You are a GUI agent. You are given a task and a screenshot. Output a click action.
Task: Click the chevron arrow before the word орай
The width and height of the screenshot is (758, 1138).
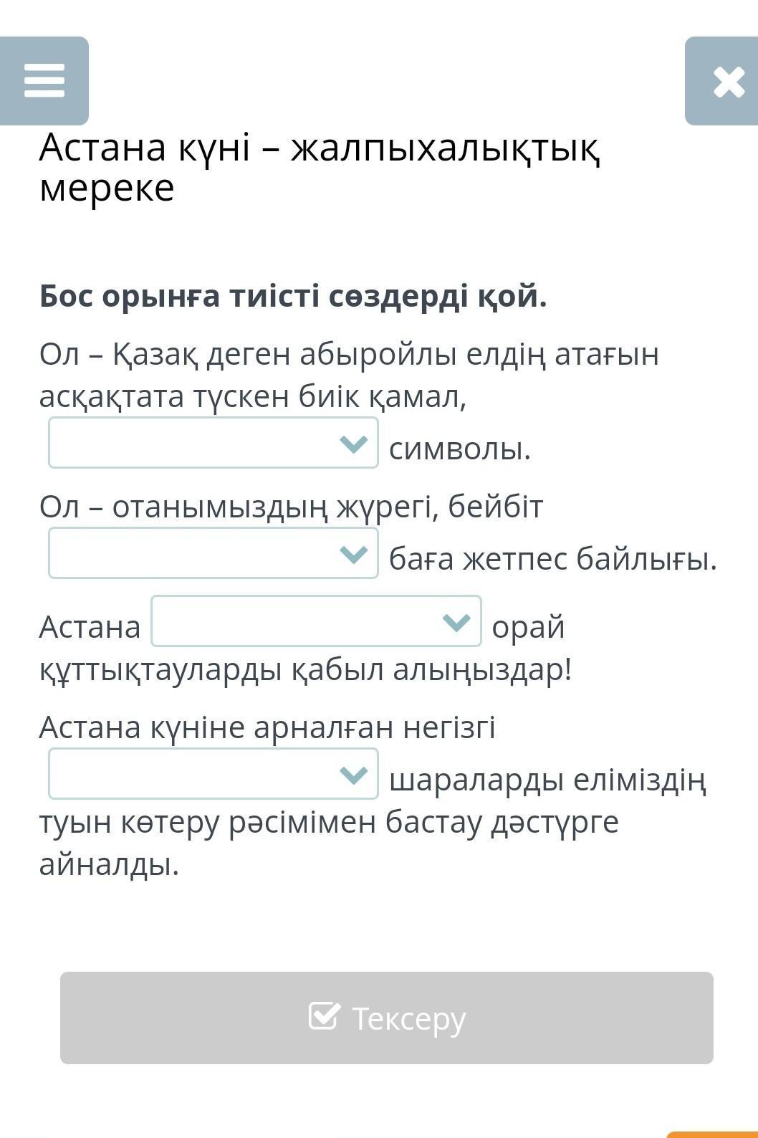pos(456,621)
